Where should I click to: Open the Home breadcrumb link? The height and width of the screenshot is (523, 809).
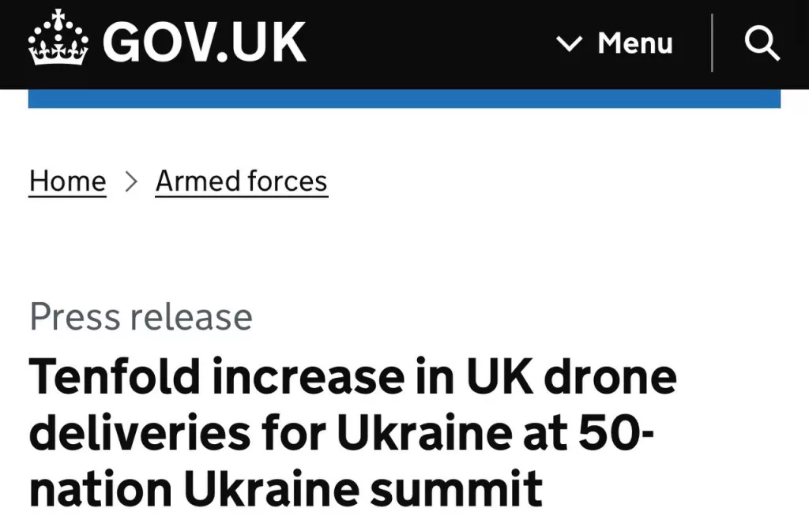click(x=67, y=181)
